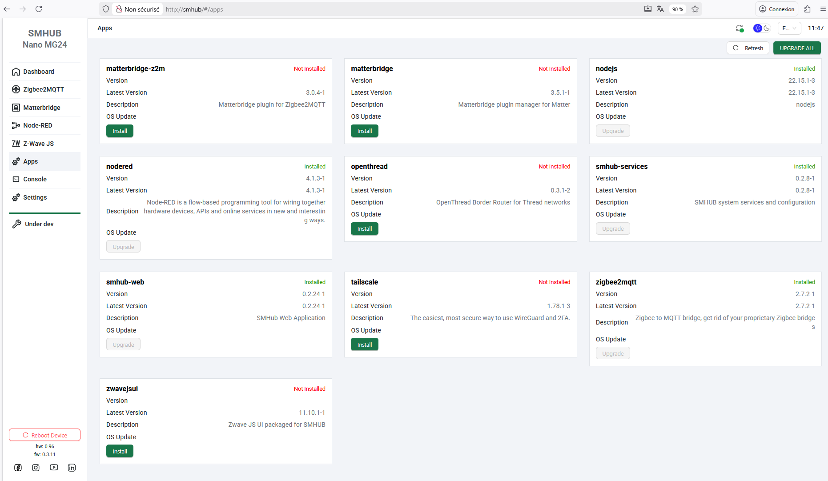
Task: Bookmark this page with the star icon
Action: (695, 9)
